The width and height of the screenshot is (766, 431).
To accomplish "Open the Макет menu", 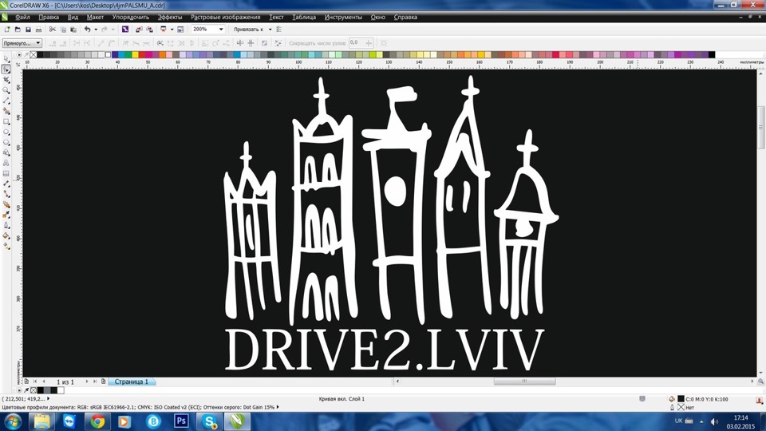I will (x=95, y=17).
